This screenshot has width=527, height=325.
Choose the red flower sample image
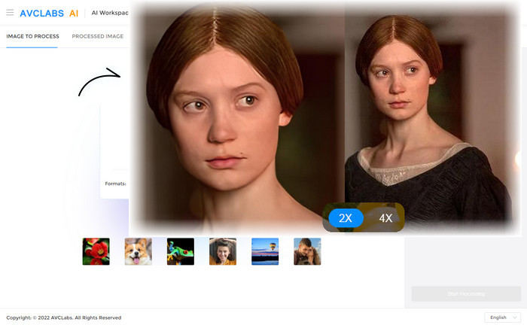point(96,251)
